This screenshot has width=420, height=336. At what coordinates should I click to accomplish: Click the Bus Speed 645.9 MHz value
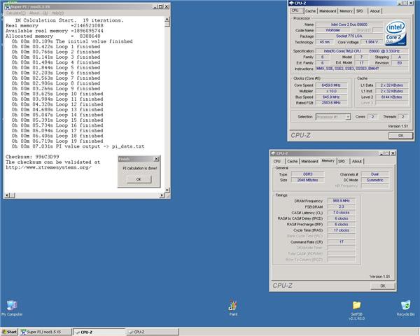click(x=331, y=97)
